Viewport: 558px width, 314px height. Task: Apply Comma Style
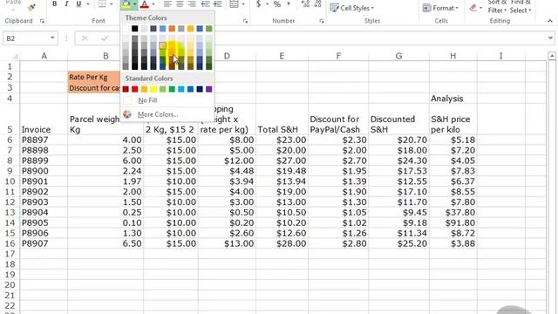(x=289, y=3)
